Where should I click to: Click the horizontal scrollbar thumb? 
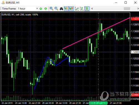[127, 9]
